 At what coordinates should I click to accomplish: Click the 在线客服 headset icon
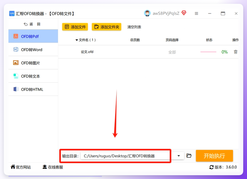(45, 167)
